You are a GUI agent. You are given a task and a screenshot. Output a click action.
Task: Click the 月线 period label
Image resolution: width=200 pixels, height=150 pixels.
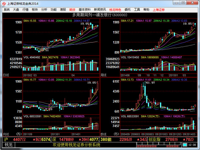6,134
